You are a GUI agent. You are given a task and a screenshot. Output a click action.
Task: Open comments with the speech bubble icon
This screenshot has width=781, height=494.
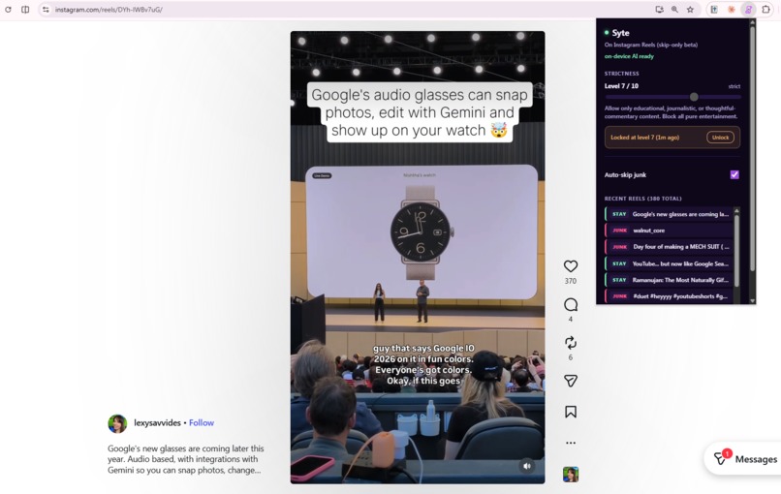(x=571, y=305)
